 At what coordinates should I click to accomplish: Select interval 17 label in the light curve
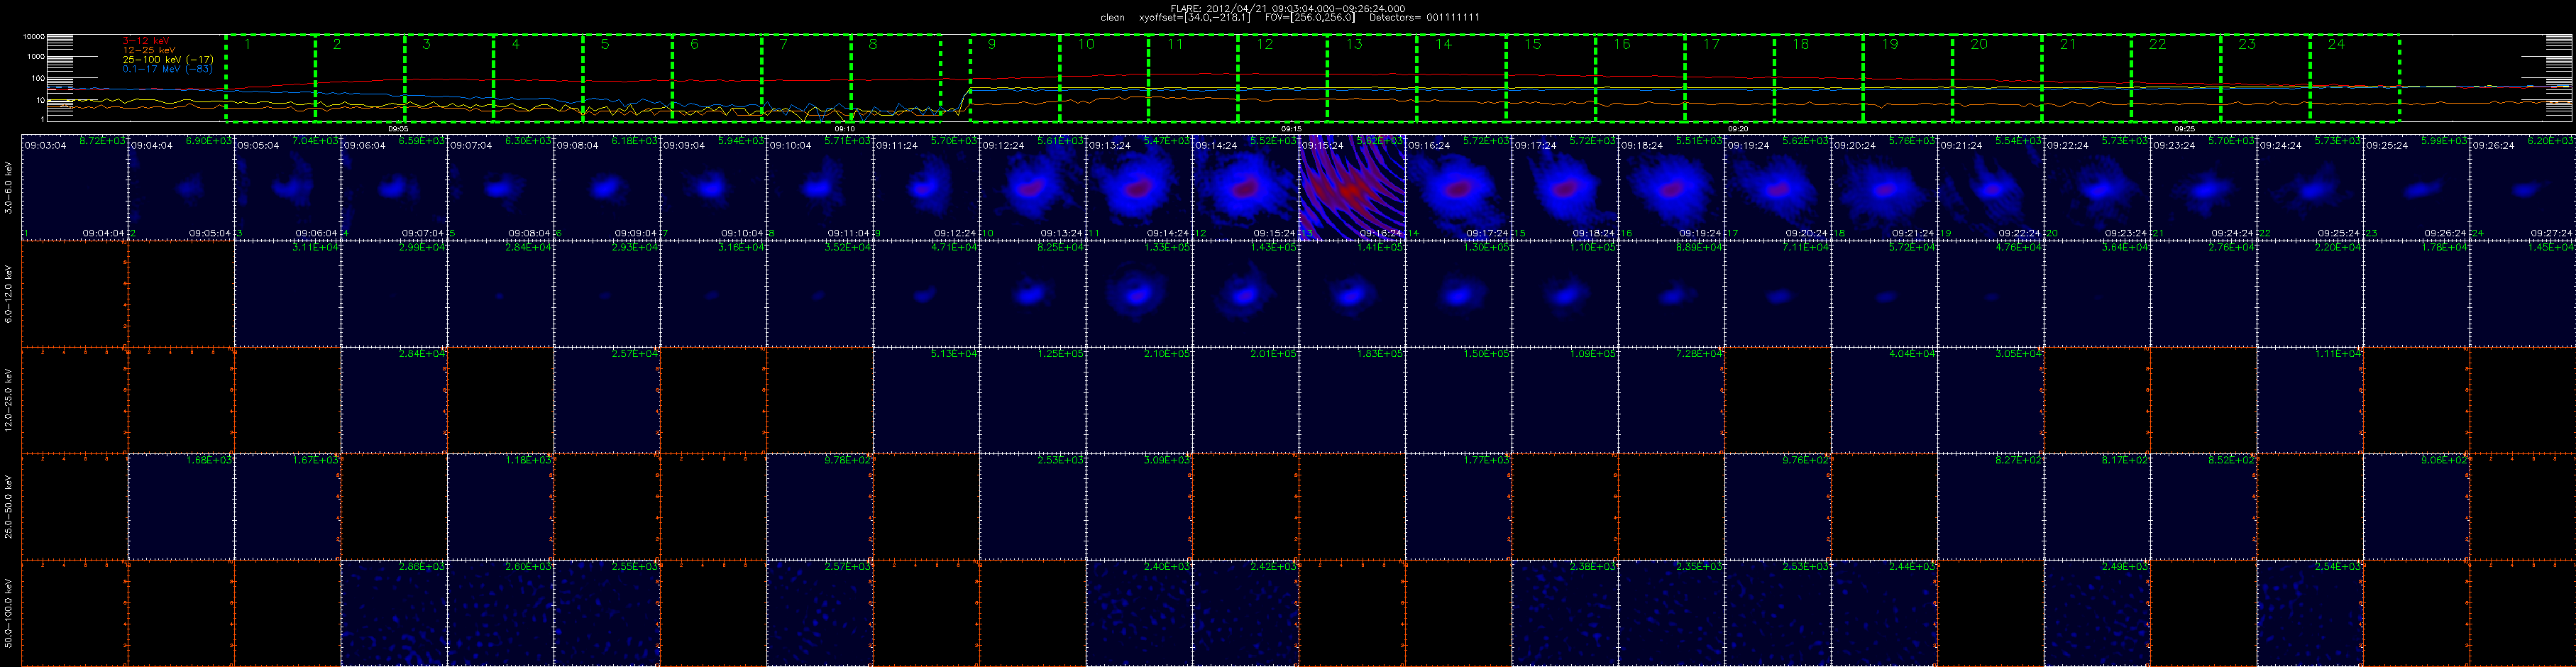click(x=1711, y=44)
